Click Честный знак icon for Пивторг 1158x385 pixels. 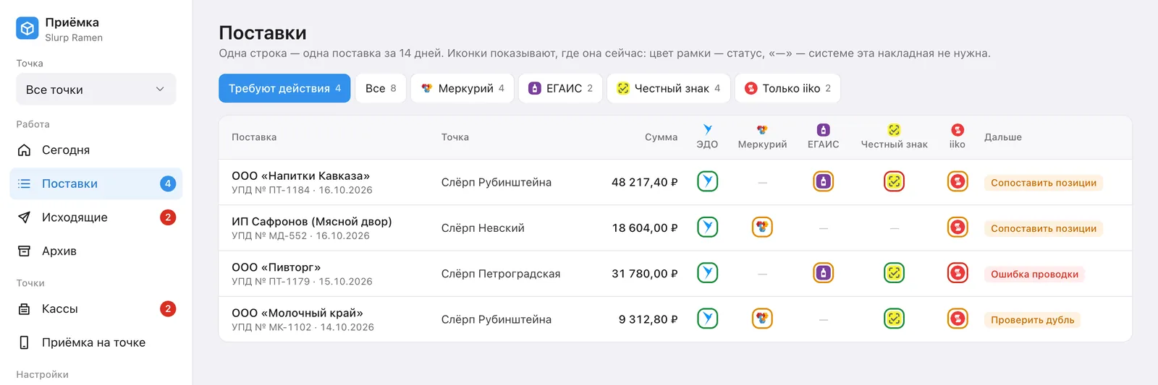pos(894,272)
